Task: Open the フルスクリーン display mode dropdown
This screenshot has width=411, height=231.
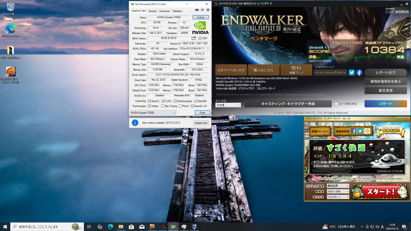Action: (x=338, y=197)
